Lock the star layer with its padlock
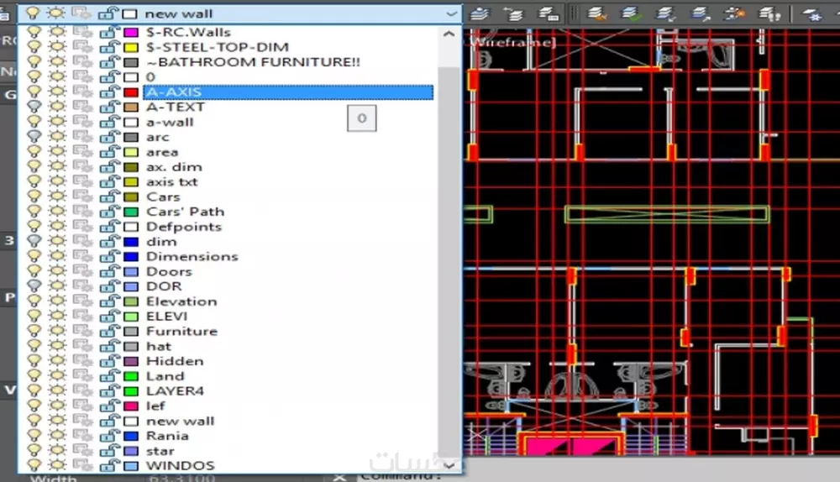 click(108, 450)
